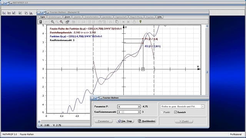Click 'Professional' in the bottom status bar
Image resolution: width=246 pixels, height=138 pixels.
tap(236, 134)
